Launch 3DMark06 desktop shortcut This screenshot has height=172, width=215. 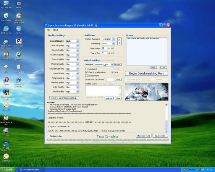coord(6,157)
